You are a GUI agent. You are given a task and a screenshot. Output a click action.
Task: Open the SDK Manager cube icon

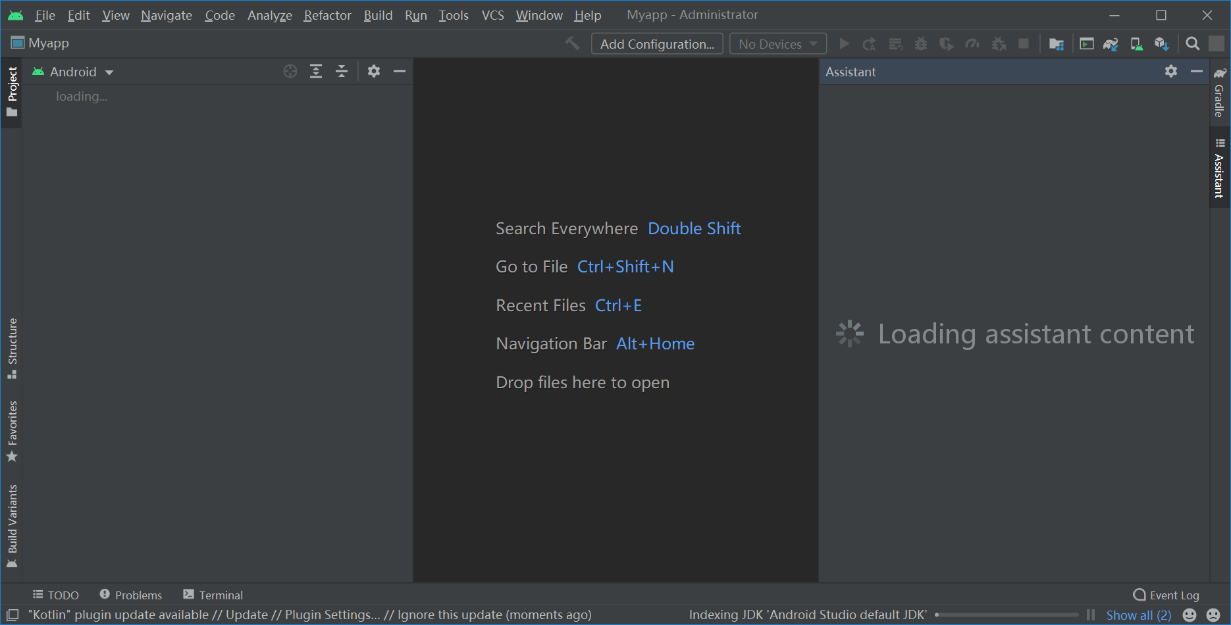pyautogui.click(x=1162, y=44)
